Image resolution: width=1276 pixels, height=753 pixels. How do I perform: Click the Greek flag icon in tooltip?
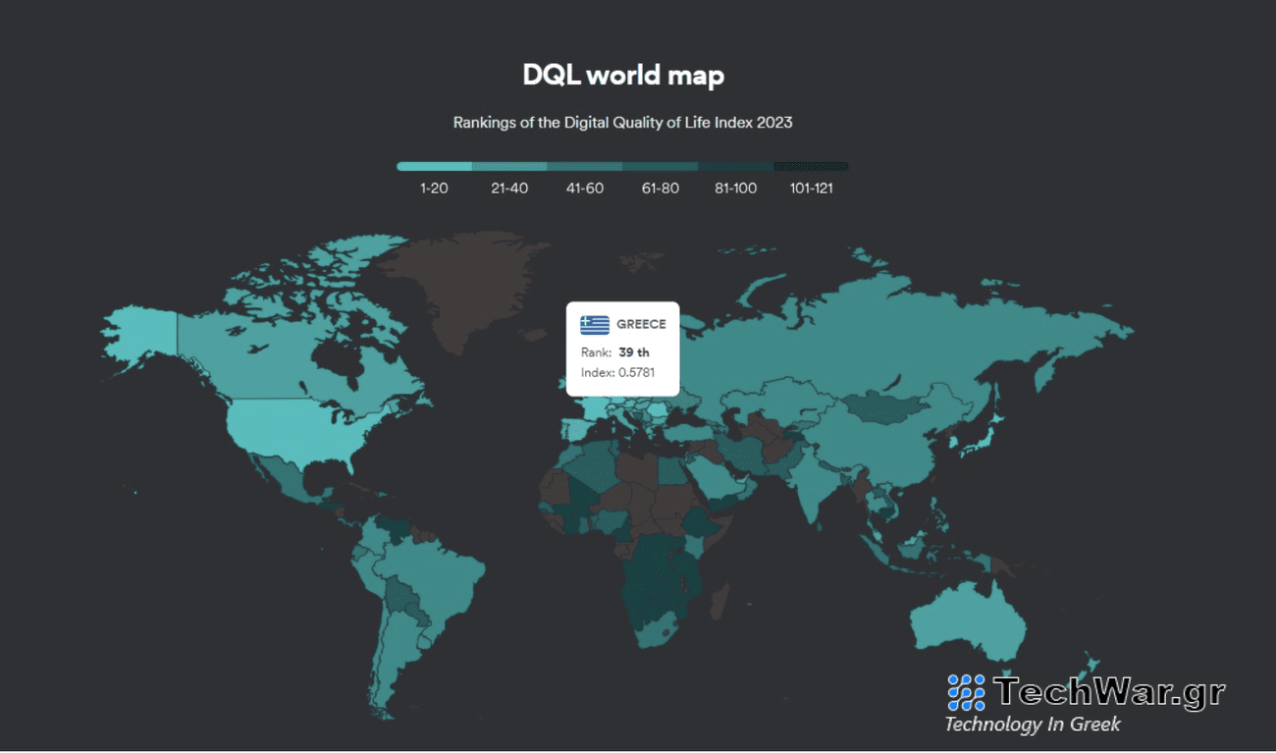click(595, 324)
